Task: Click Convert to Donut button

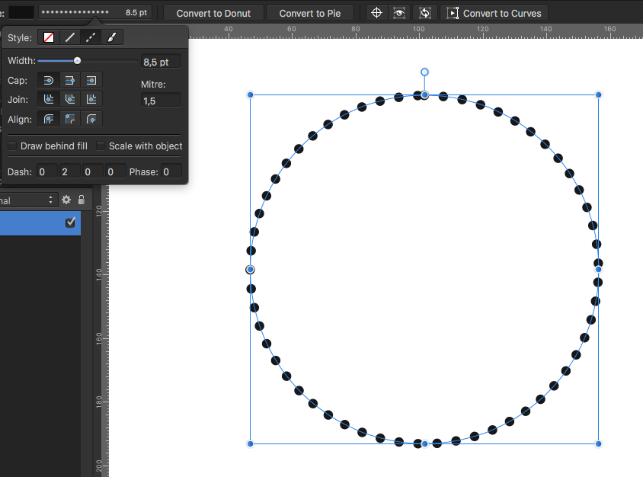Action: [213, 13]
